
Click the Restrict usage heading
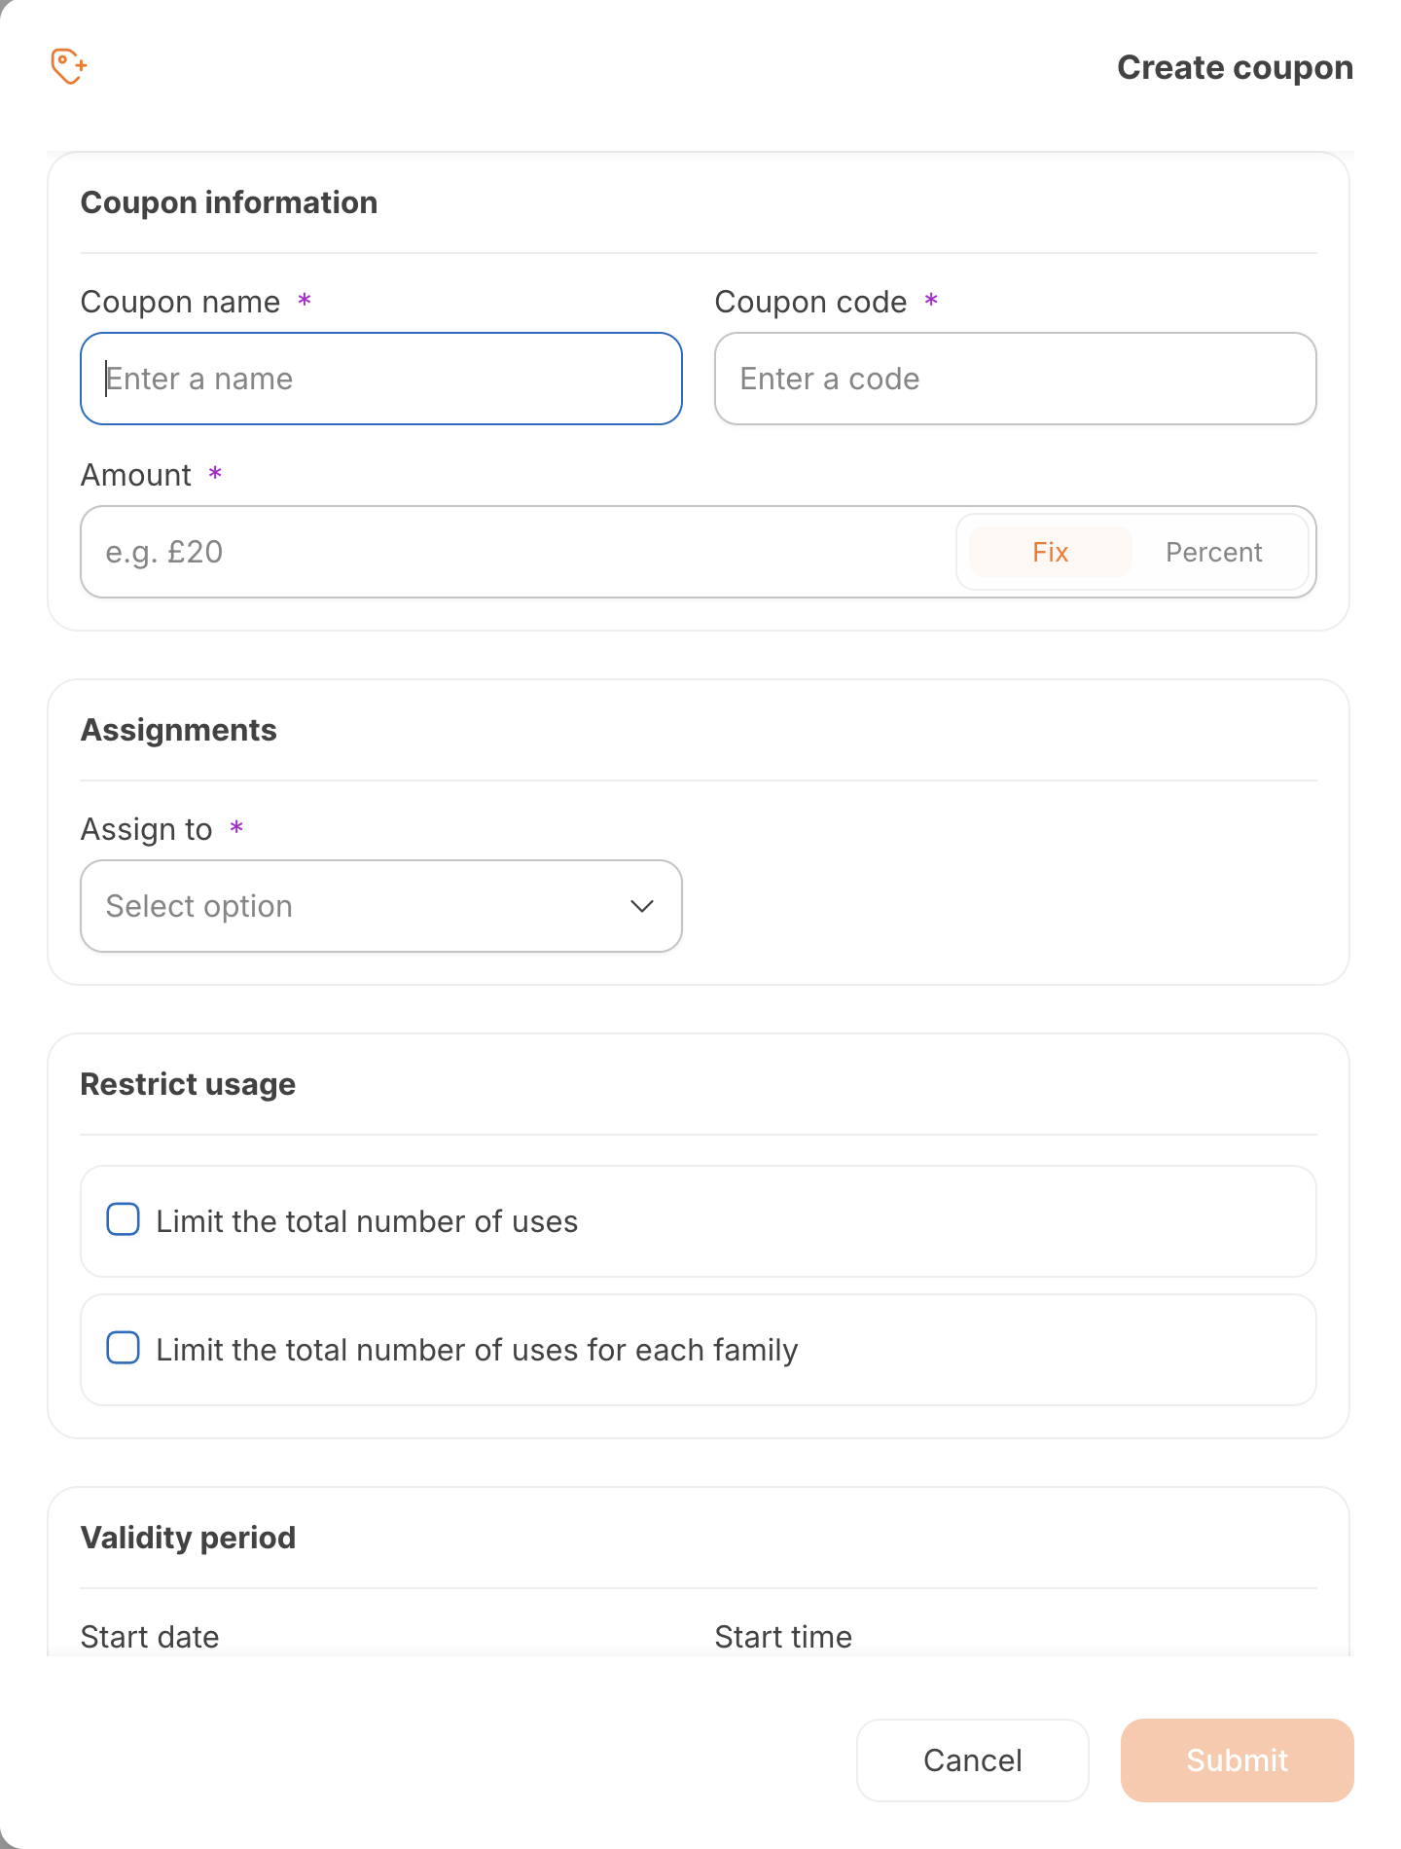click(x=188, y=1084)
